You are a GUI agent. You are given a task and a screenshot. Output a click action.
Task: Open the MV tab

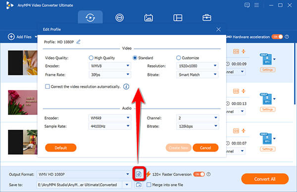pos(148,18)
